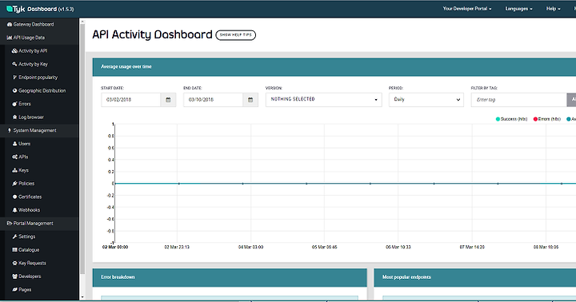Go to Geographic Distribution
Viewport: 576px width, 302px height.
tap(42, 90)
